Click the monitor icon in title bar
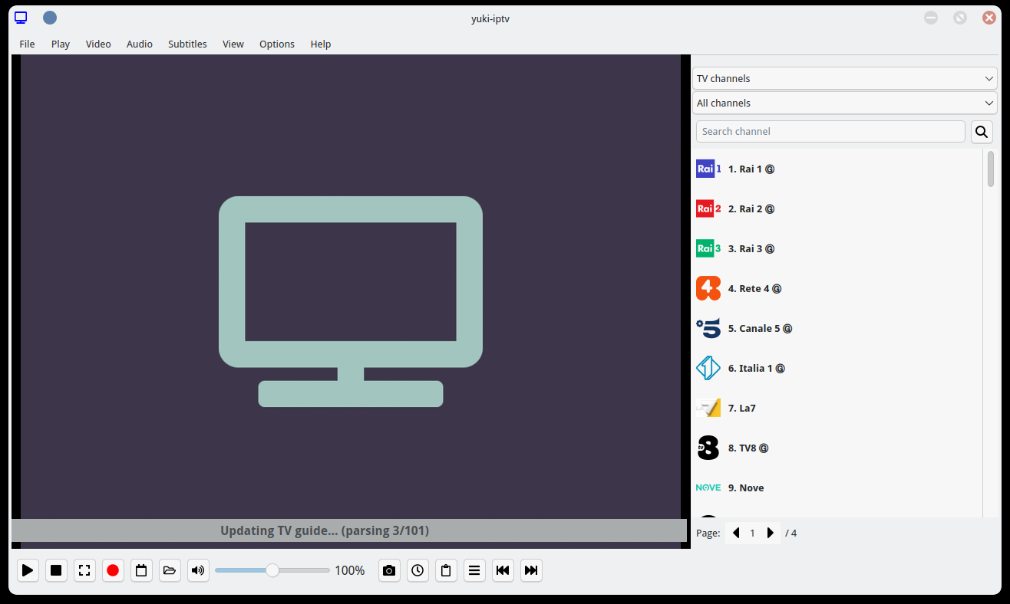The width and height of the screenshot is (1010, 604). [21, 18]
